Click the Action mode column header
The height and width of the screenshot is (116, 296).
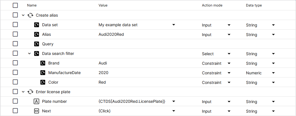[212, 5]
